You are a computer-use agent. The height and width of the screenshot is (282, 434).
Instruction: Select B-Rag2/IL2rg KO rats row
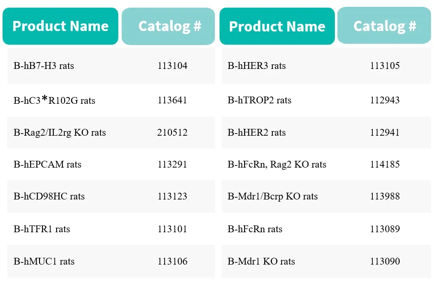60,133
